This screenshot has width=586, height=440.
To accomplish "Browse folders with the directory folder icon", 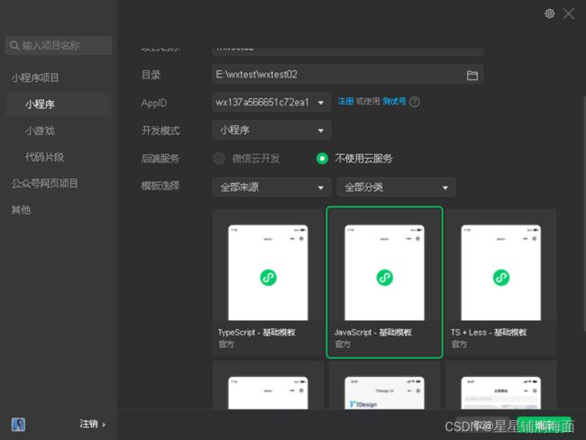I will 472,75.
